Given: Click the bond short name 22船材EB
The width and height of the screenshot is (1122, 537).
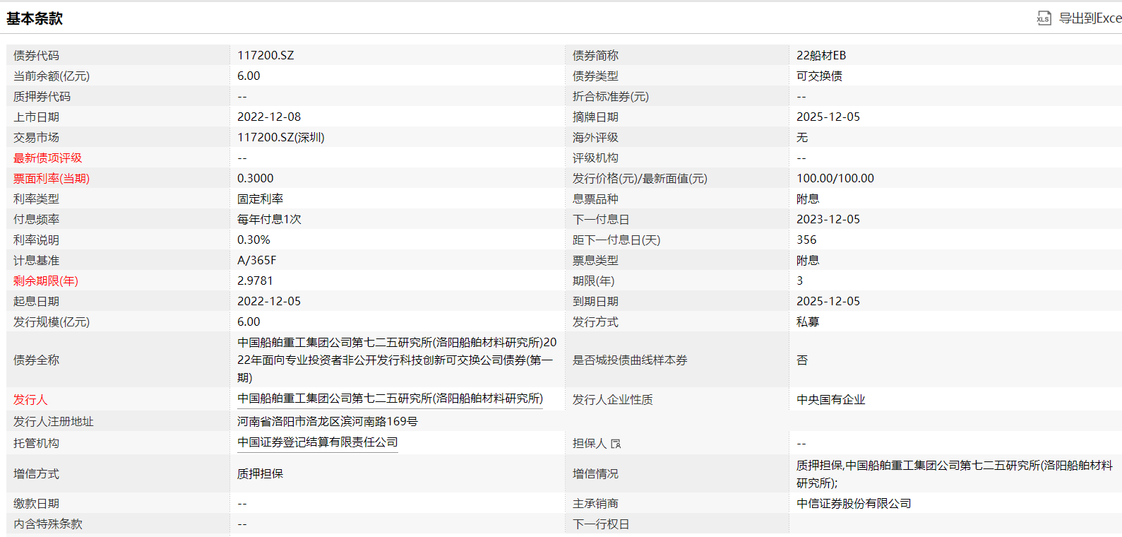Looking at the screenshot, I should point(821,55).
